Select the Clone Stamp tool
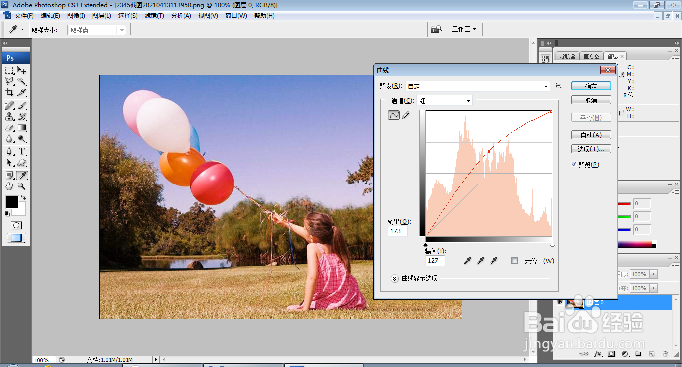682x367 pixels. 9,116
